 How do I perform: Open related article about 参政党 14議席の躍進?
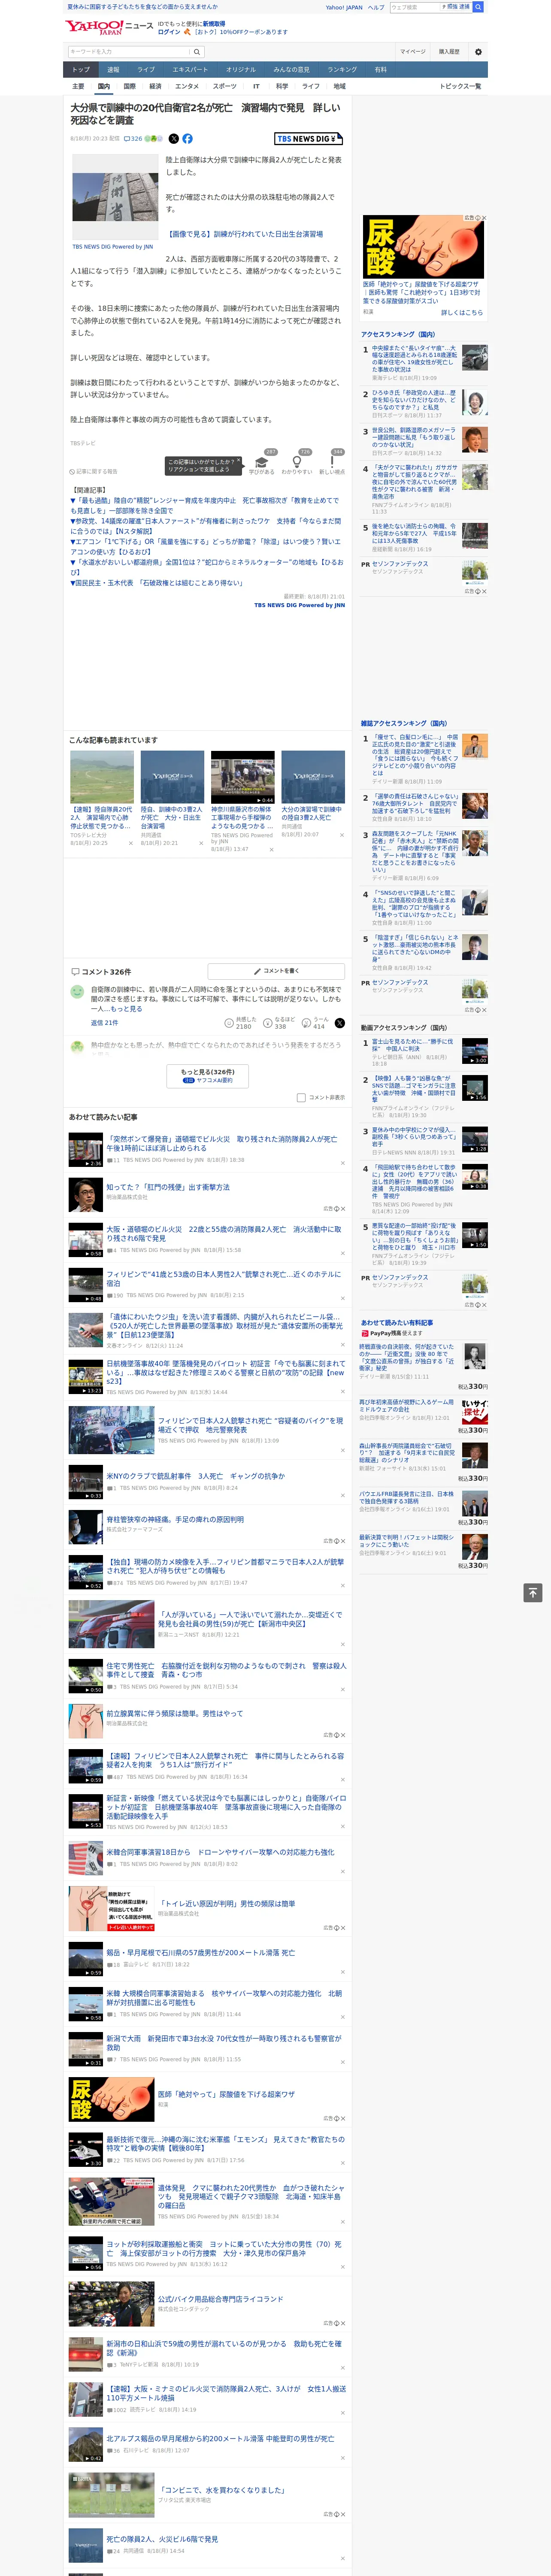[x=205, y=526]
